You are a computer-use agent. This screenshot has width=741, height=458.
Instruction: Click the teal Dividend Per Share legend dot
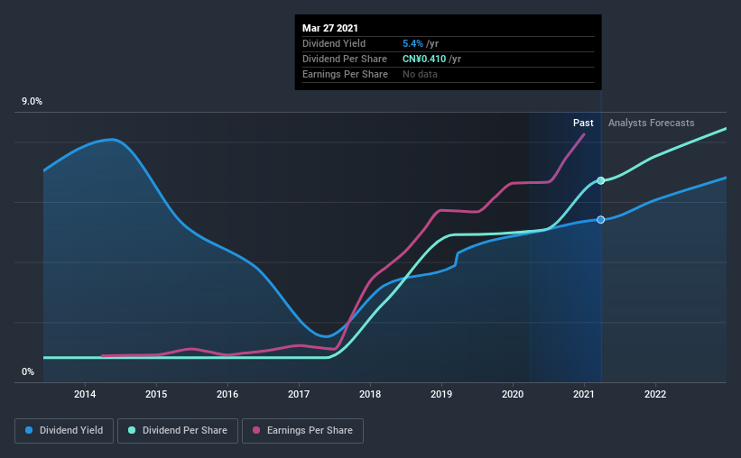coord(132,430)
